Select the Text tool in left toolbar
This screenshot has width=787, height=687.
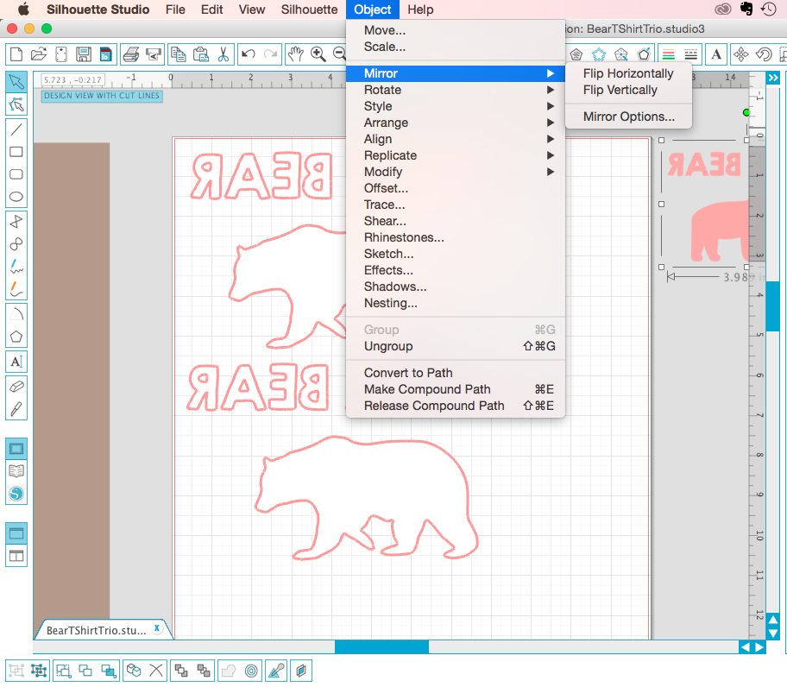[x=16, y=362]
